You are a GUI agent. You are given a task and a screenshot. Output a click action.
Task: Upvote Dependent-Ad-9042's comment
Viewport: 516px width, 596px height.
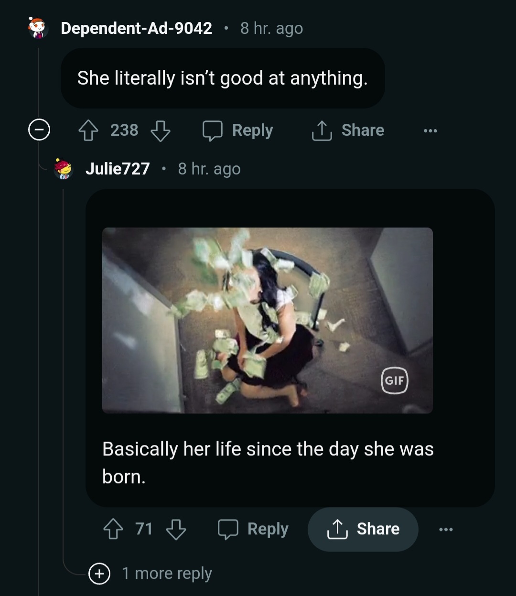coord(88,130)
